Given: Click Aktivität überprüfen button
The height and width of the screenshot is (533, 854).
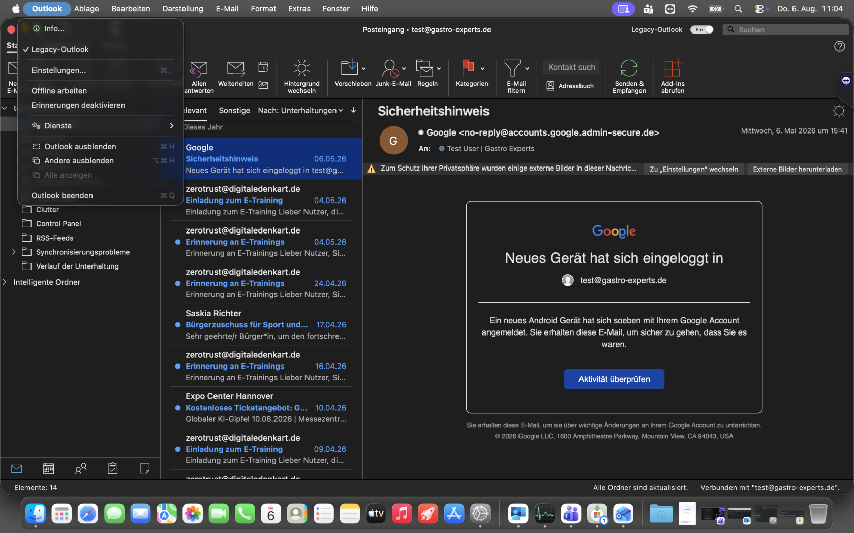Looking at the screenshot, I should [614, 379].
